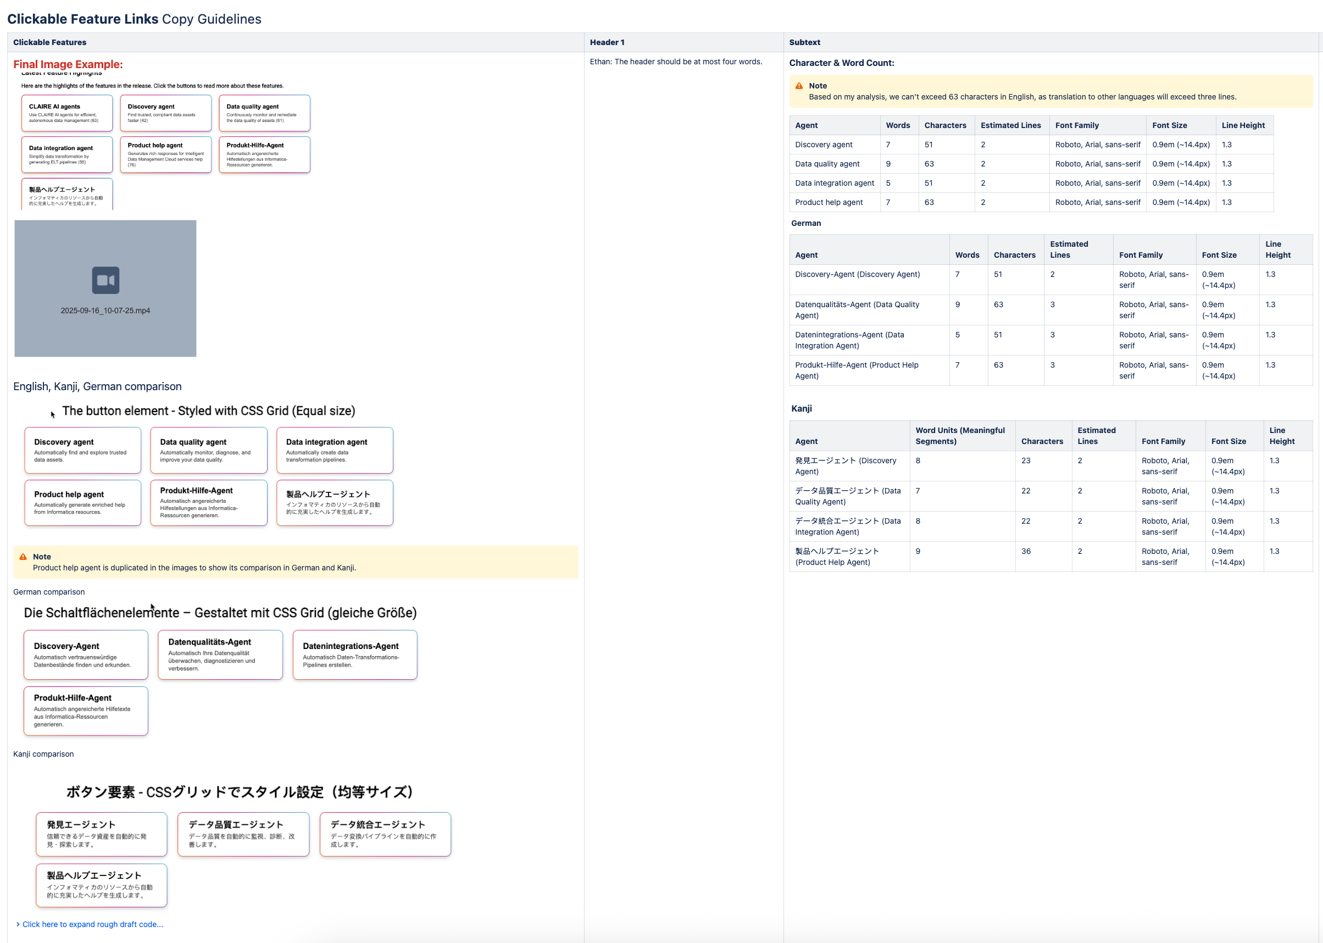Screen dimensions: 1323x943
Task: Click the Datenintegrations-Agent card image
Action: click(x=355, y=654)
